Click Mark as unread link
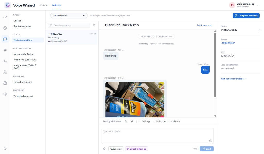 click(205, 25)
